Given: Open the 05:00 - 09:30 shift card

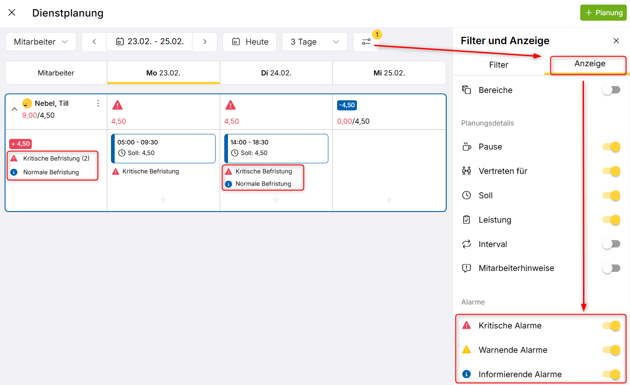Looking at the screenshot, I should coord(163,148).
